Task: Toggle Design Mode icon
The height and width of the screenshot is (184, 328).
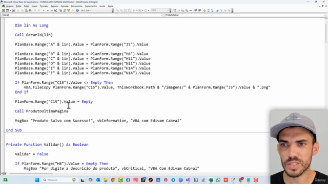Action: [x=56, y=10]
